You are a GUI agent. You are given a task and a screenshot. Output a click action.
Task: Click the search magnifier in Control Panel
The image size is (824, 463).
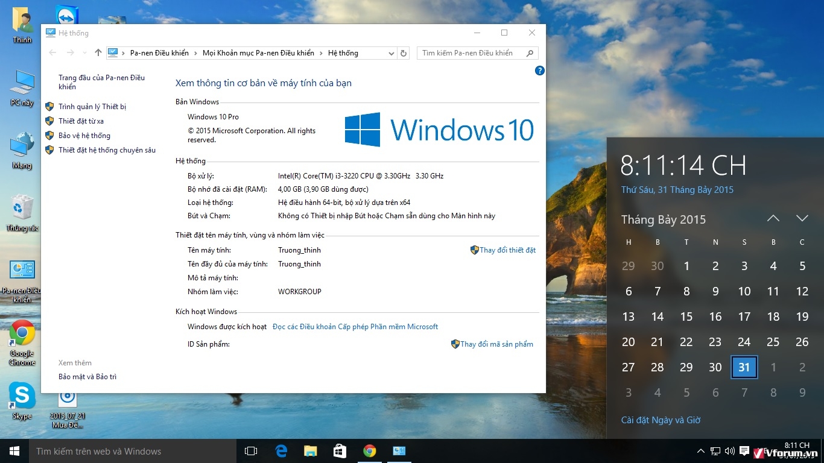(530, 53)
